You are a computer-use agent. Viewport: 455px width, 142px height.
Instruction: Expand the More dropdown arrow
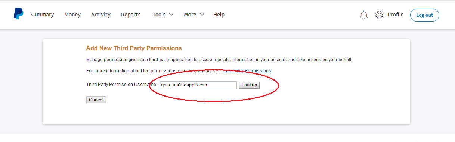[202, 15]
